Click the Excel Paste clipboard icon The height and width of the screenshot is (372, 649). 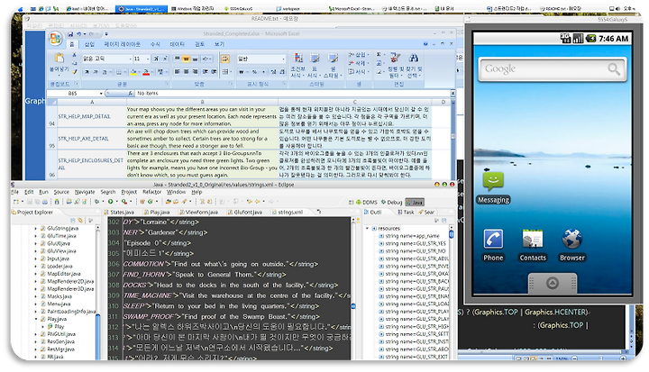[59, 58]
